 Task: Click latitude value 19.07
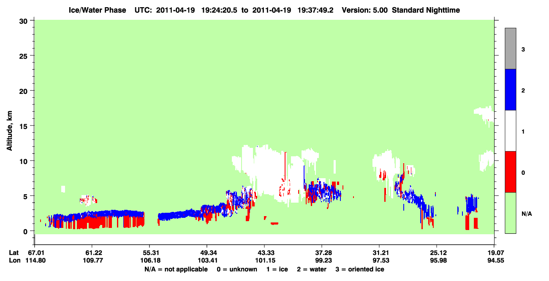(x=494, y=253)
